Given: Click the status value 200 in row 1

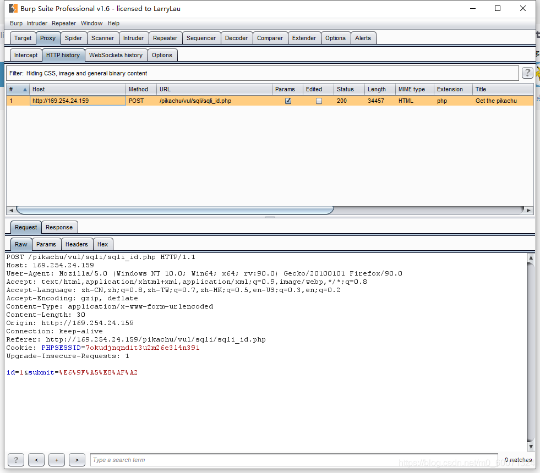Looking at the screenshot, I should pos(342,101).
